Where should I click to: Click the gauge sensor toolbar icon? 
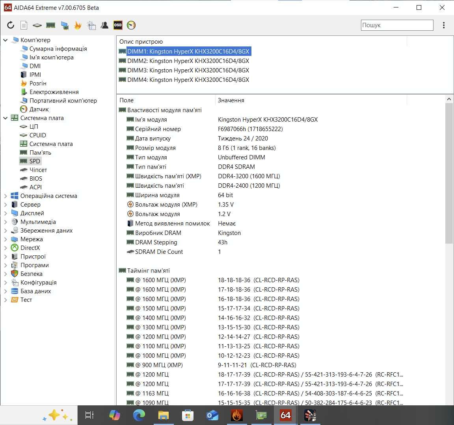(131, 25)
